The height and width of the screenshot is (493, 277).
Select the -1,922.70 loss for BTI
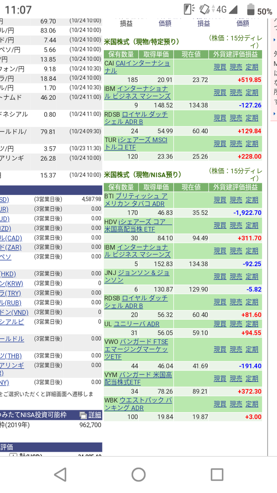pyautogui.click(x=247, y=212)
